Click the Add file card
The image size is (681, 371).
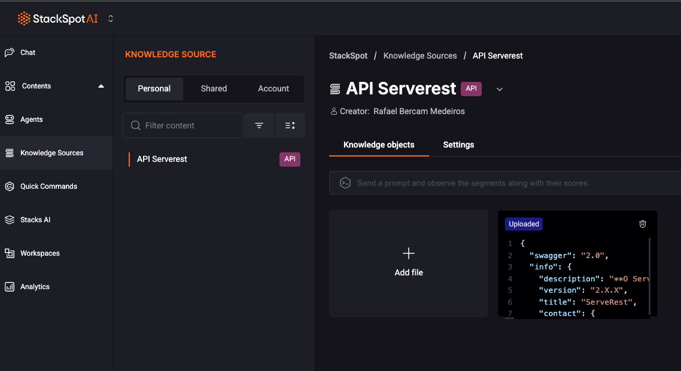409,263
